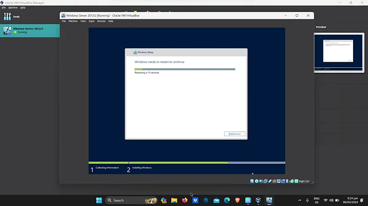The width and height of the screenshot is (368, 206).
Task: Open Input menu in the VM window
Action: tap(91, 21)
